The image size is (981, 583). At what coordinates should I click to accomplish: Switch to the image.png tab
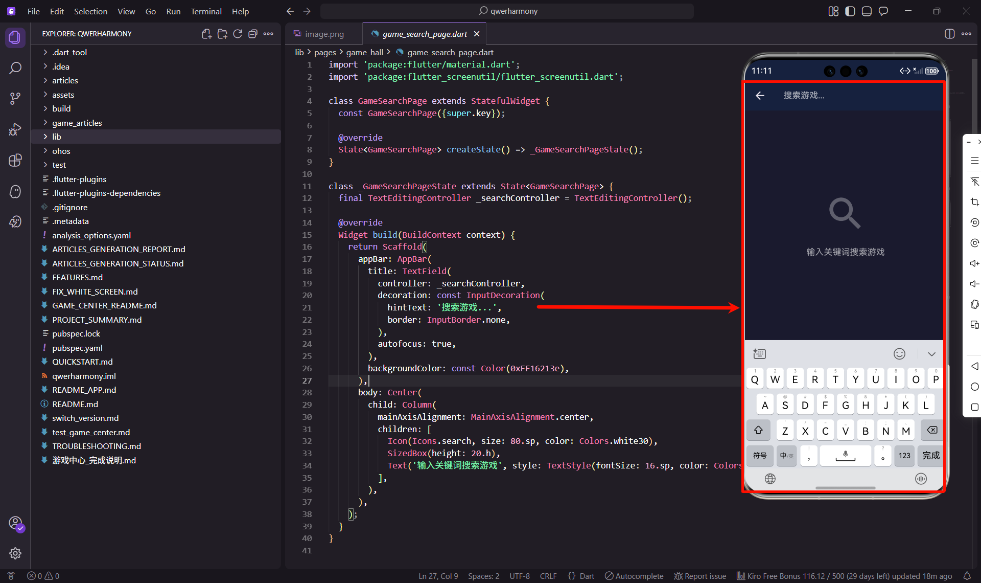(323, 34)
